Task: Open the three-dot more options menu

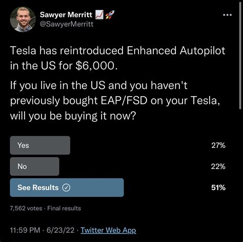Action: 228,15
